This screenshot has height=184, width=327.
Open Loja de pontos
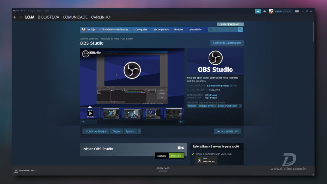click(160, 30)
